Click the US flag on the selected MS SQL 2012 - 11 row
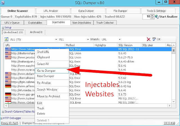The width and height of the screenshot is (180, 126). (x=8, y=49)
